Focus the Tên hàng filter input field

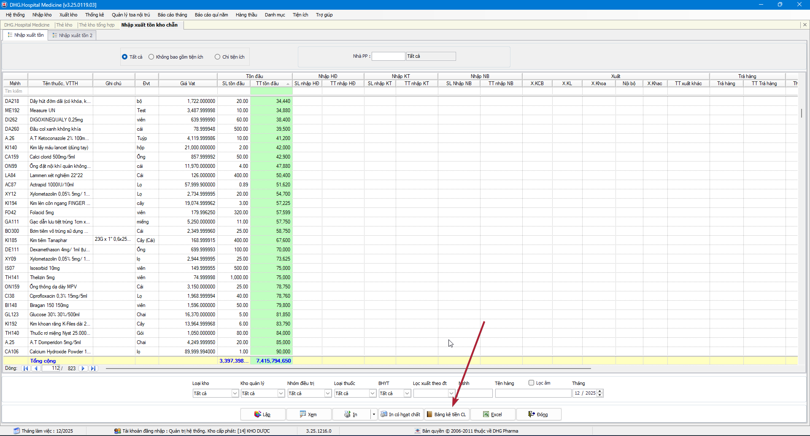(533, 393)
